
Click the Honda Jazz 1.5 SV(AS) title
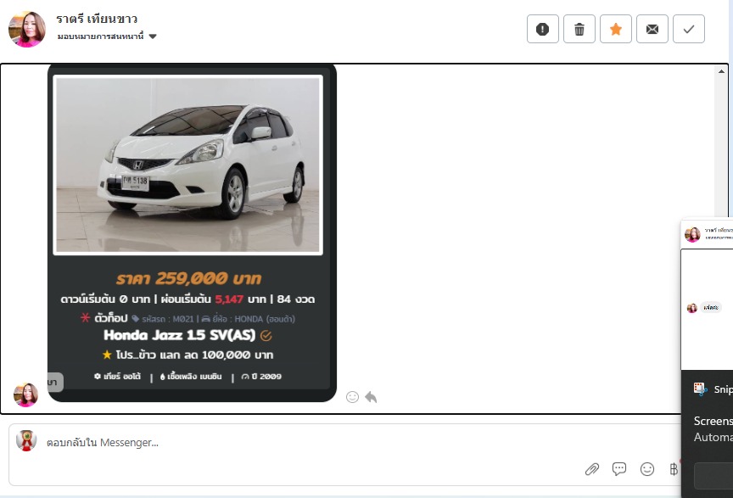179,335
